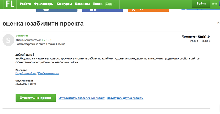220x114 pixels.
Task: Open the Разработка сайтов category link
Action: pyautogui.click(x=26, y=73)
